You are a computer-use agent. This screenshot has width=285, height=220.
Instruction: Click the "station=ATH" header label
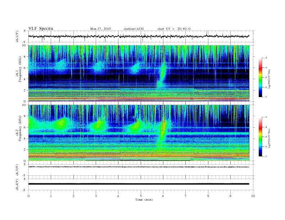[x=134, y=29]
